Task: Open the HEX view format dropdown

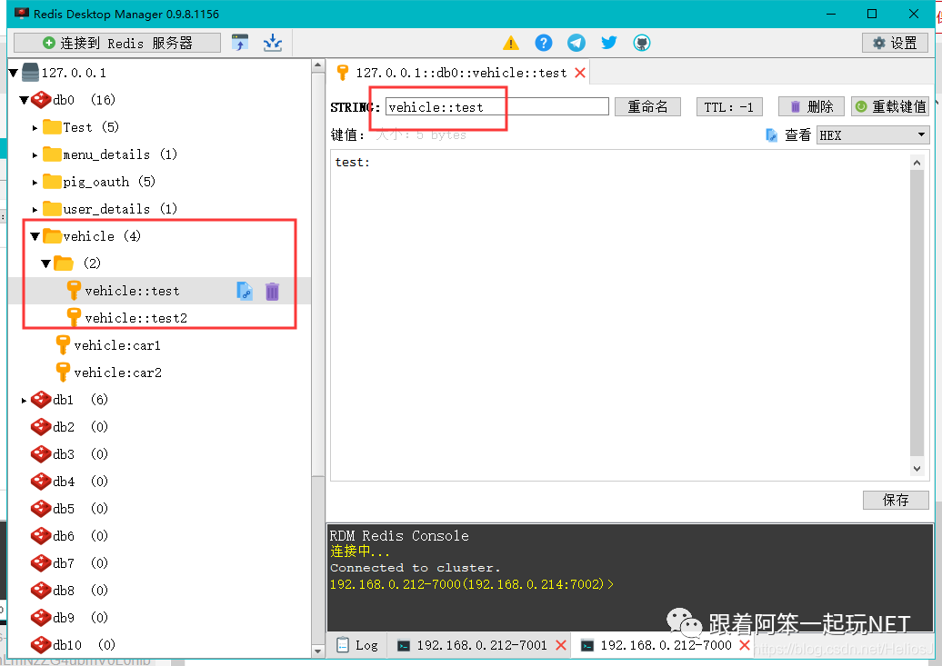Action: (873, 135)
